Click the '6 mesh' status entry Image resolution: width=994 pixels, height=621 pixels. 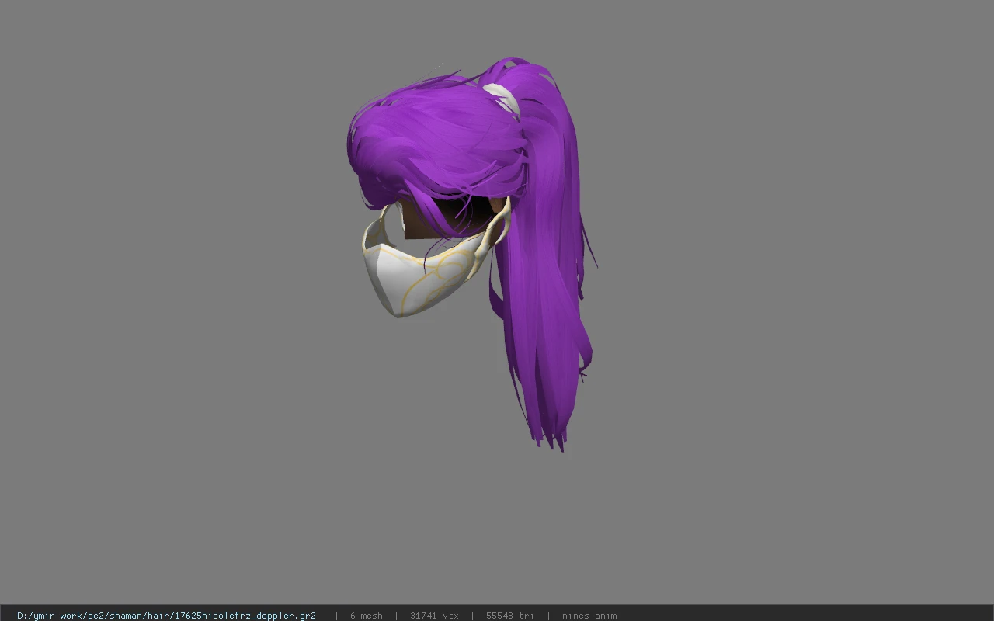[x=366, y=616]
